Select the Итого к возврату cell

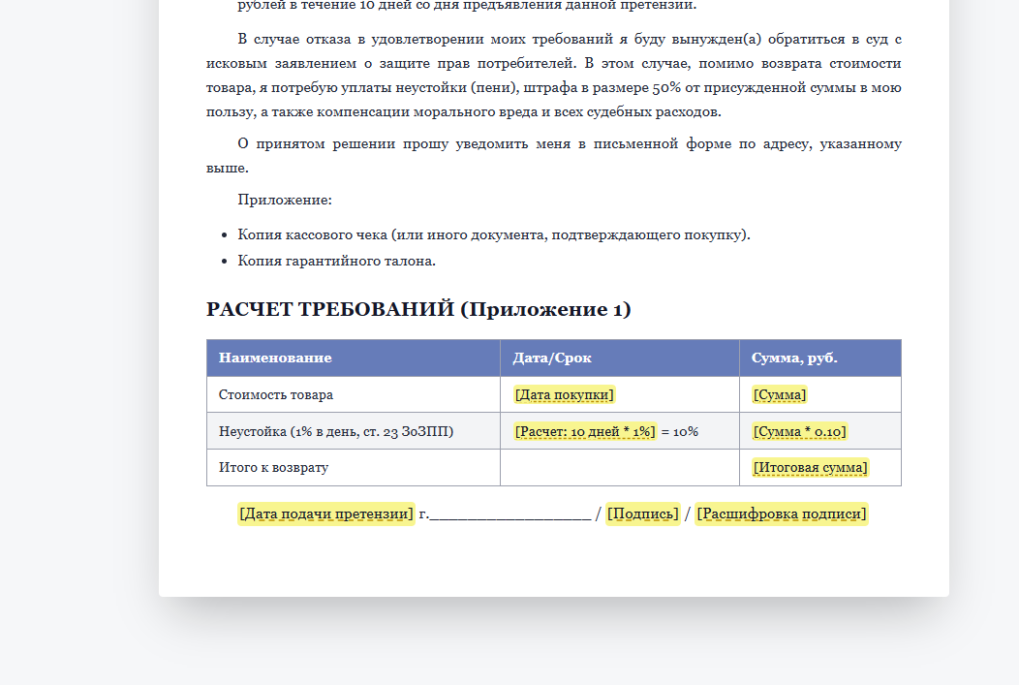[354, 467]
